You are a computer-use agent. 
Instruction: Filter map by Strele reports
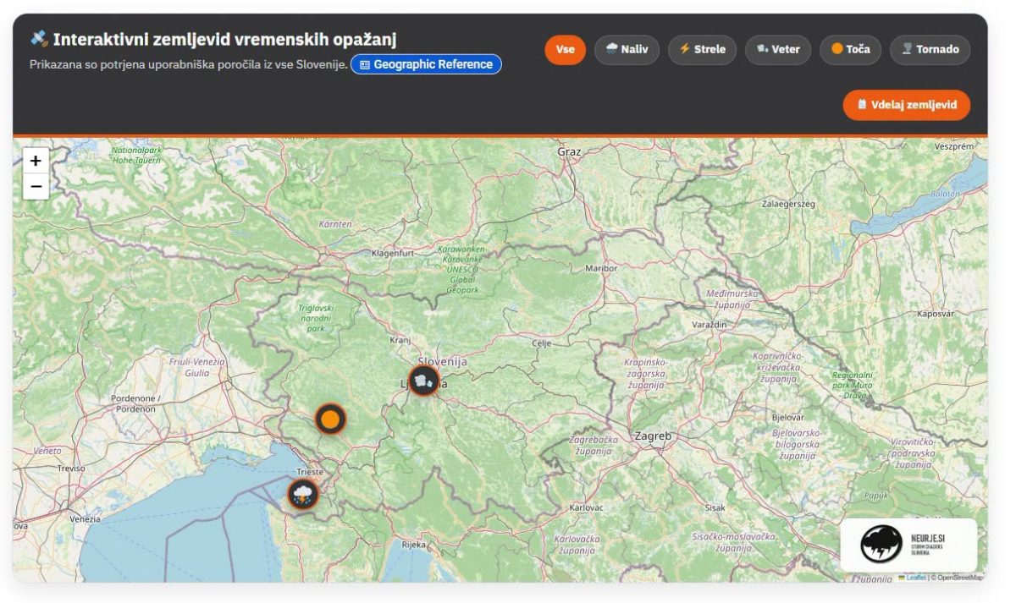coord(702,49)
